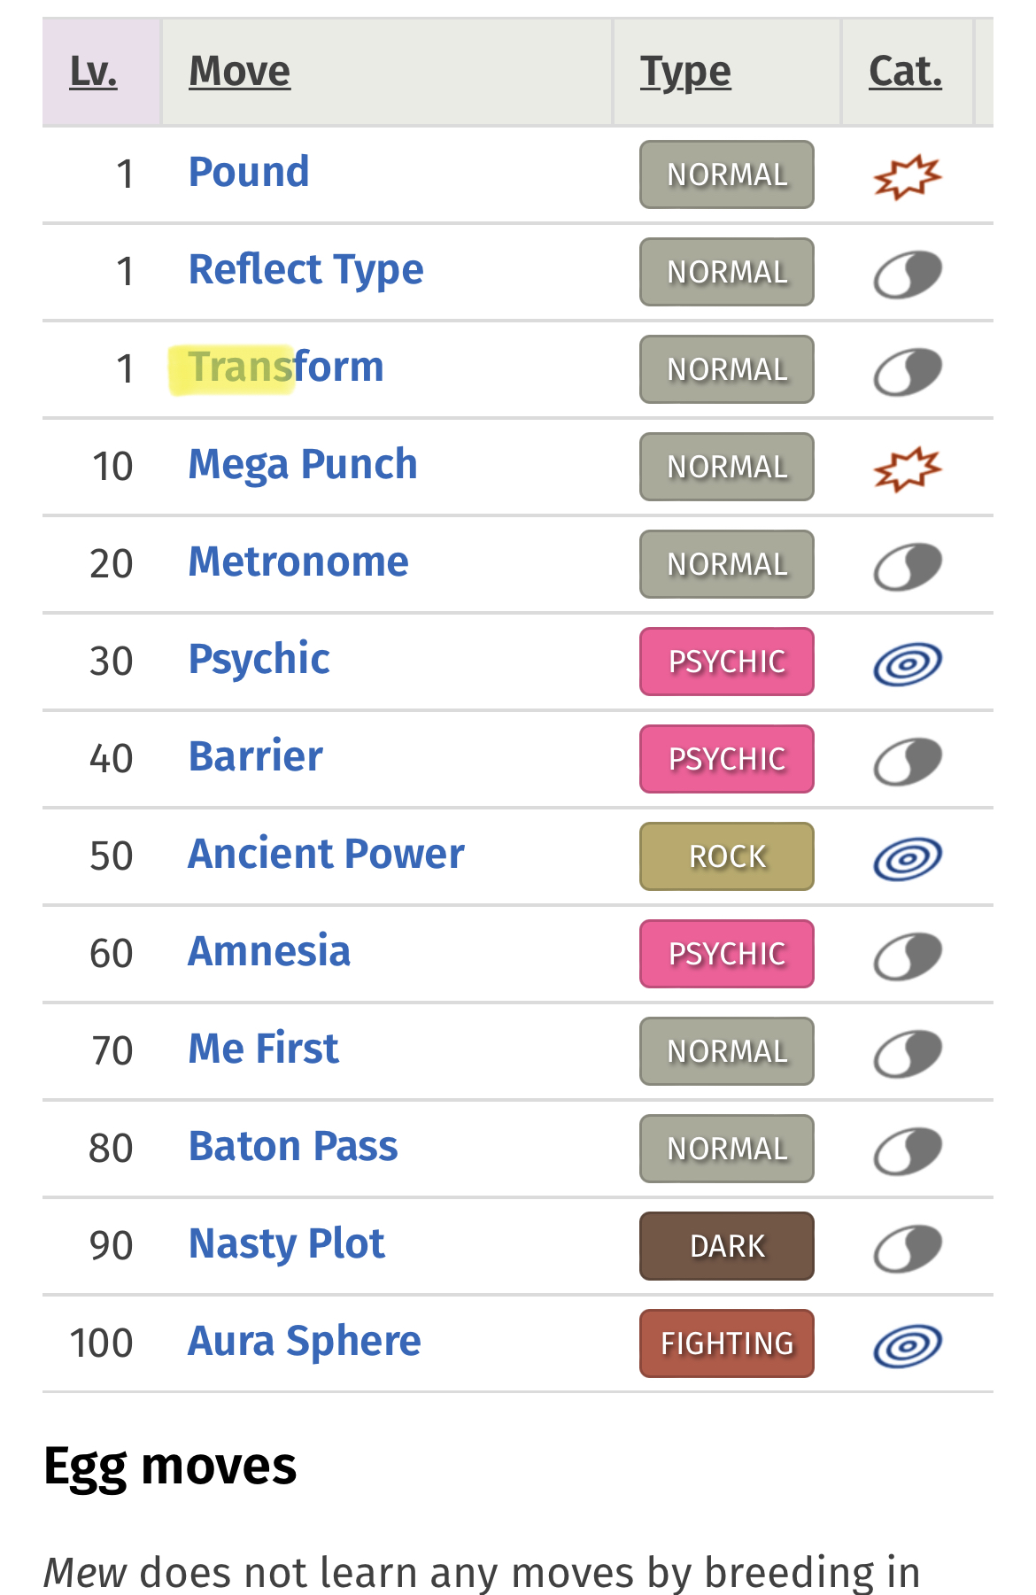The width and height of the screenshot is (1036, 1595).
Task: Sort the table by the Type column header
Action: point(686,72)
